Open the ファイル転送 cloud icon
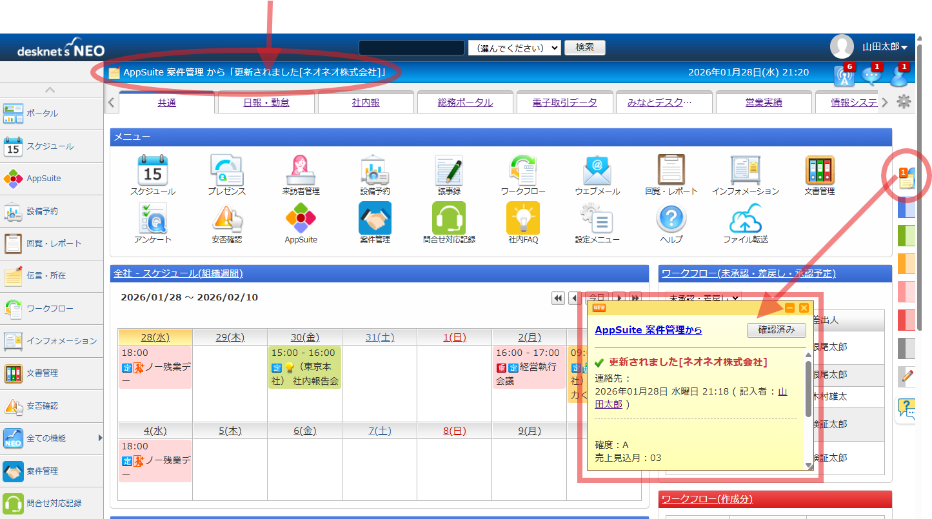The width and height of the screenshot is (932, 519). pos(745,219)
